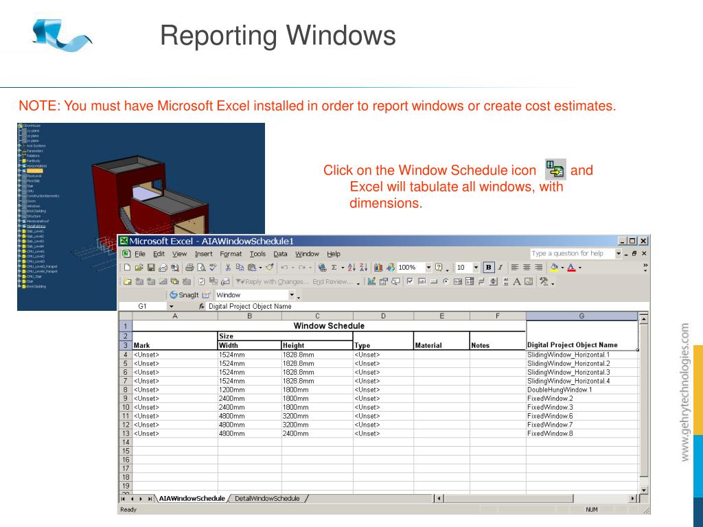Open the Name Box dropdown arrow
The height and width of the screenshot is (527, 703).
171,307
